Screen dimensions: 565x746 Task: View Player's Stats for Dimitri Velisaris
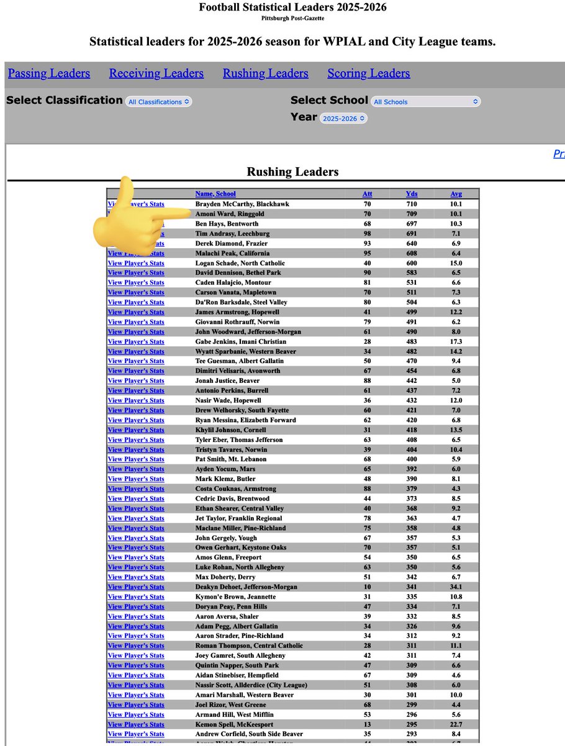[x=136, y=371]
